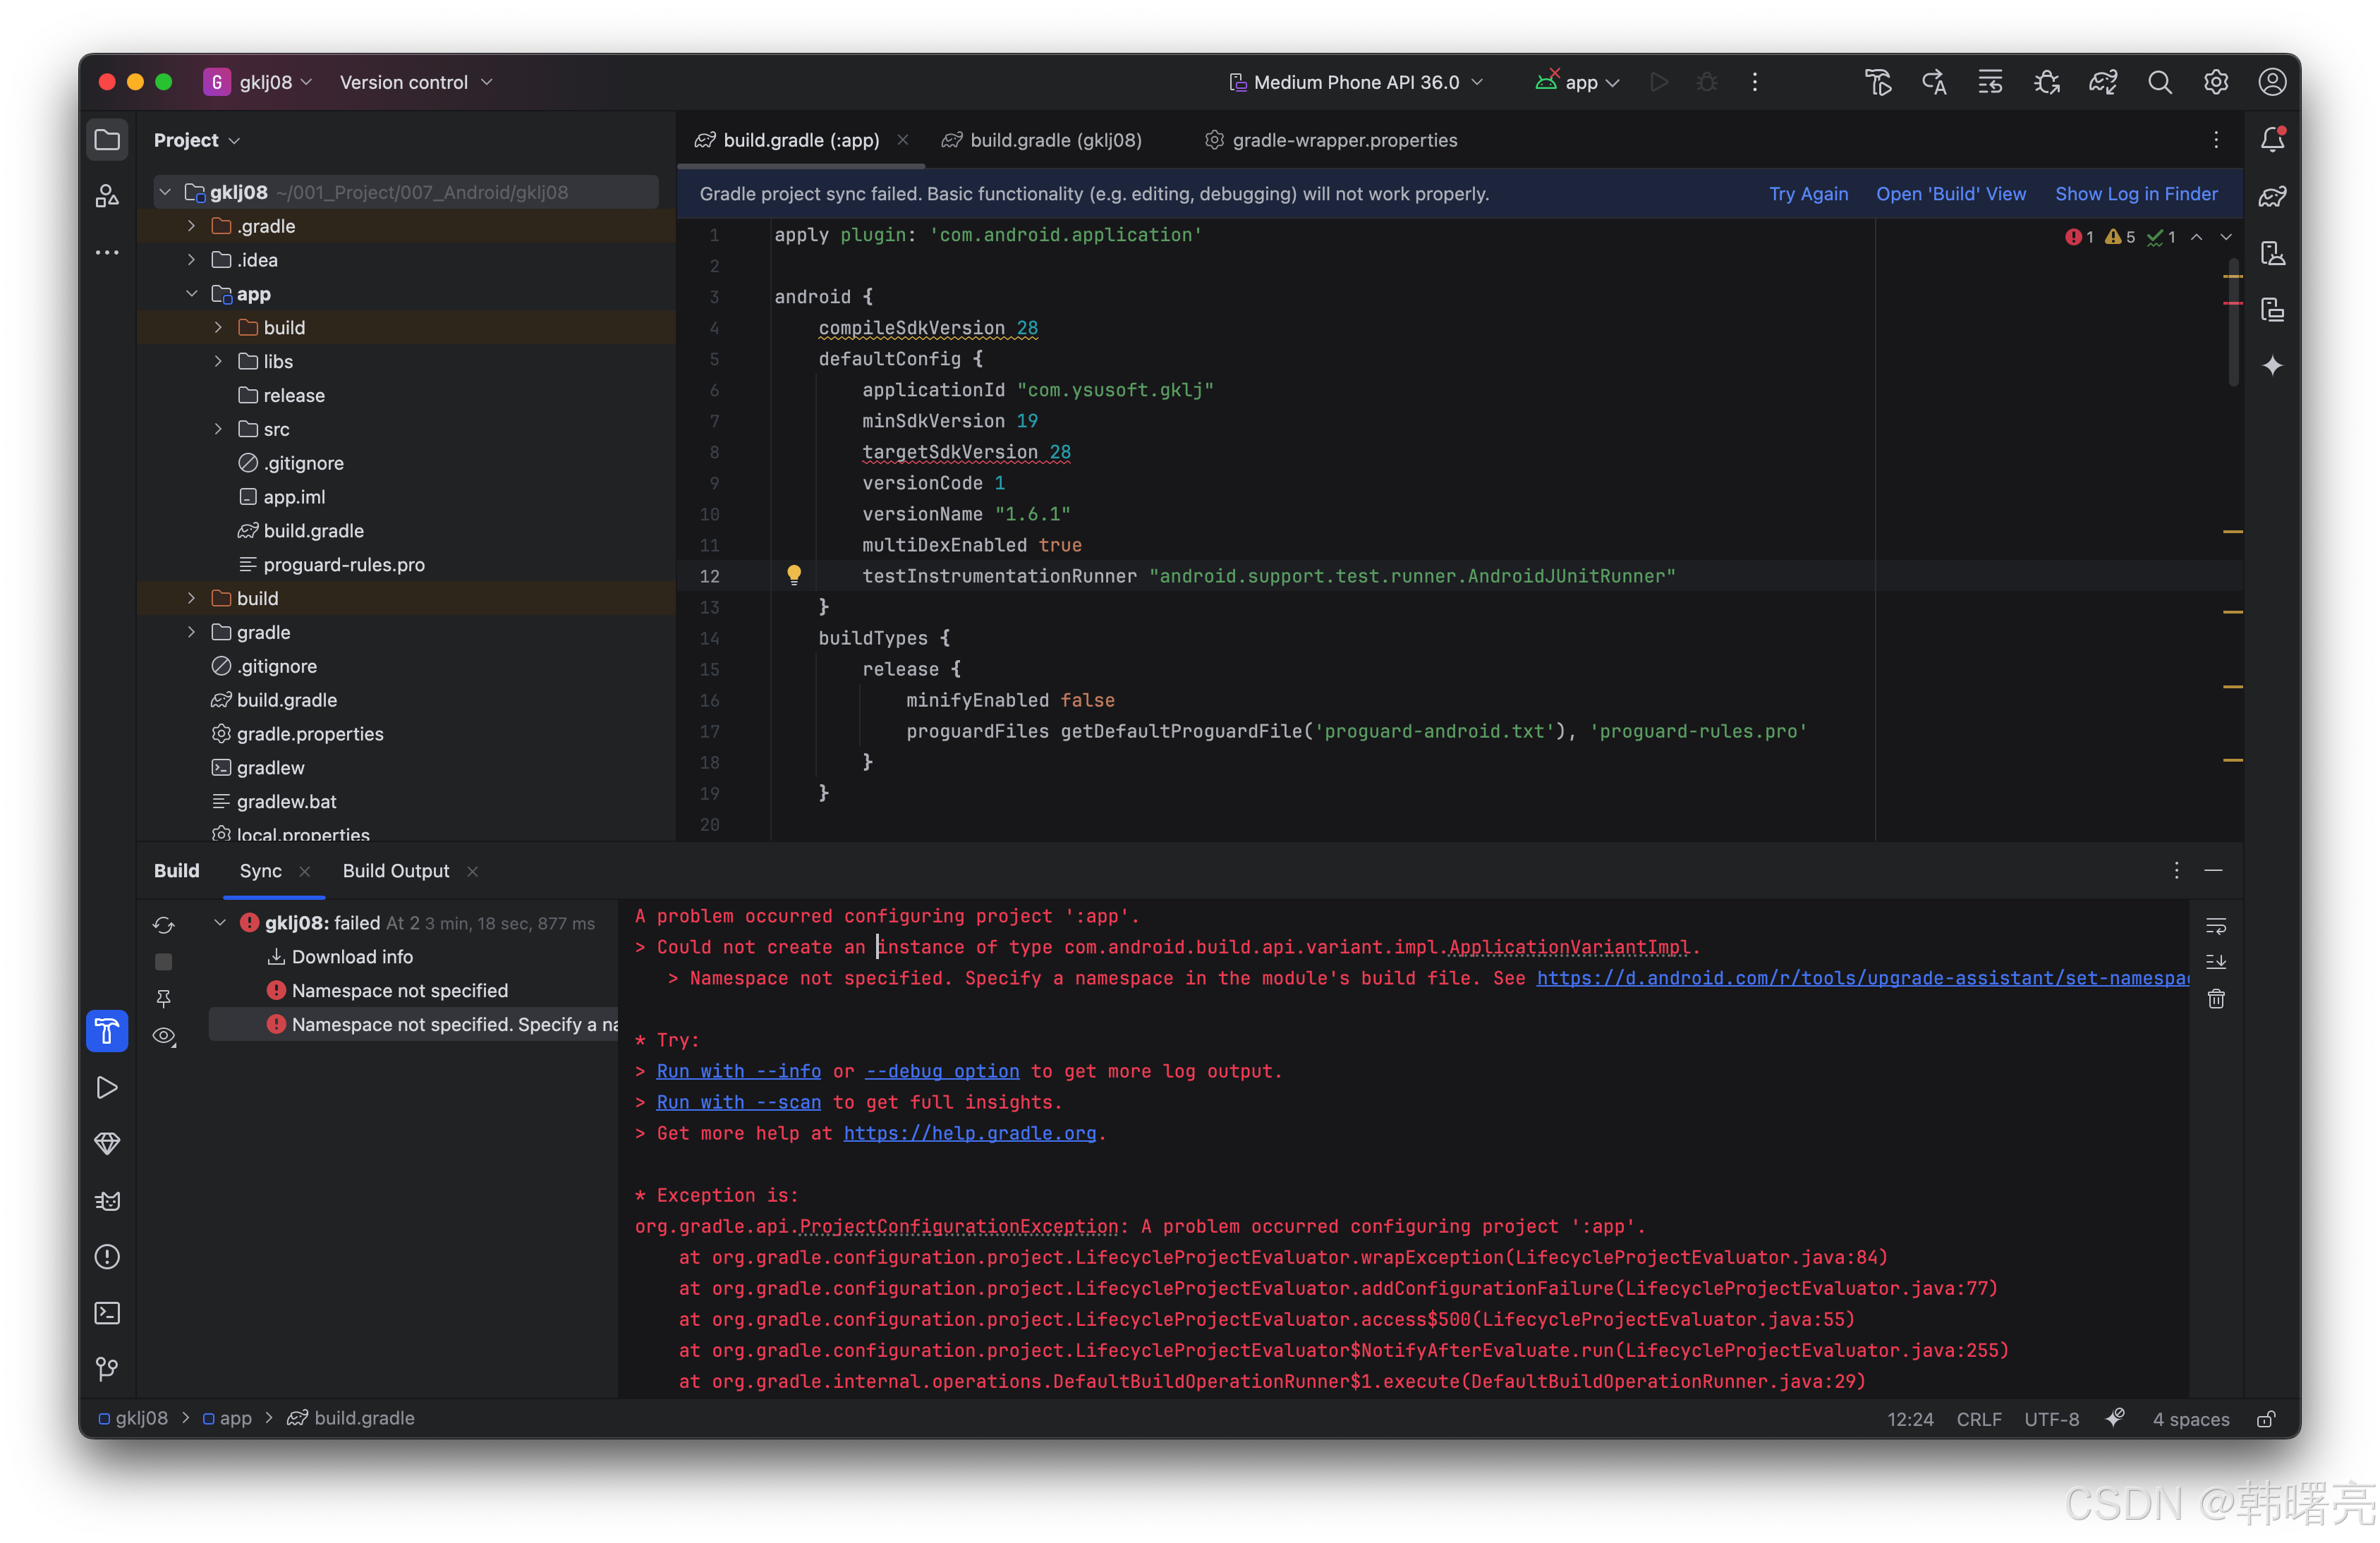The height and width of the screenshot is (1543, 2380).
Task: Open the Logcat tool window
Action: [107, 1200]
